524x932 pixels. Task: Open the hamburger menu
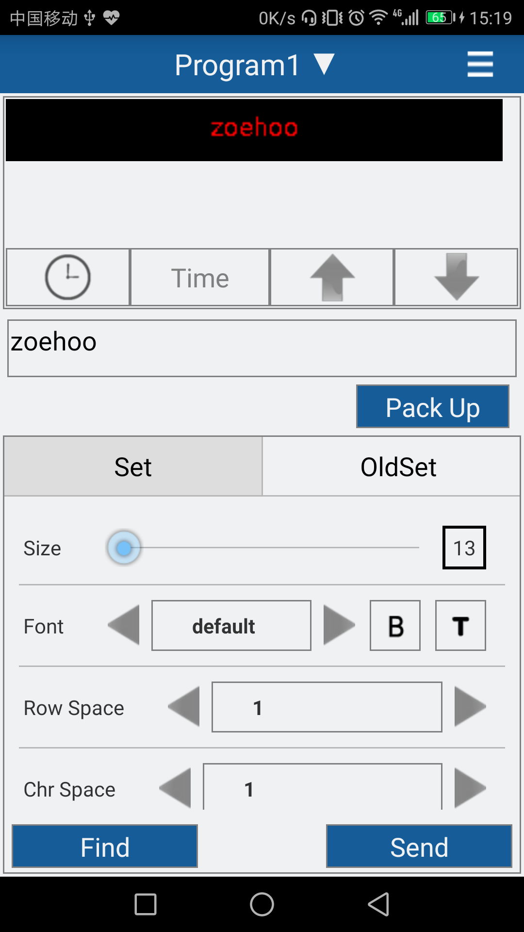(x=480, y=65)
